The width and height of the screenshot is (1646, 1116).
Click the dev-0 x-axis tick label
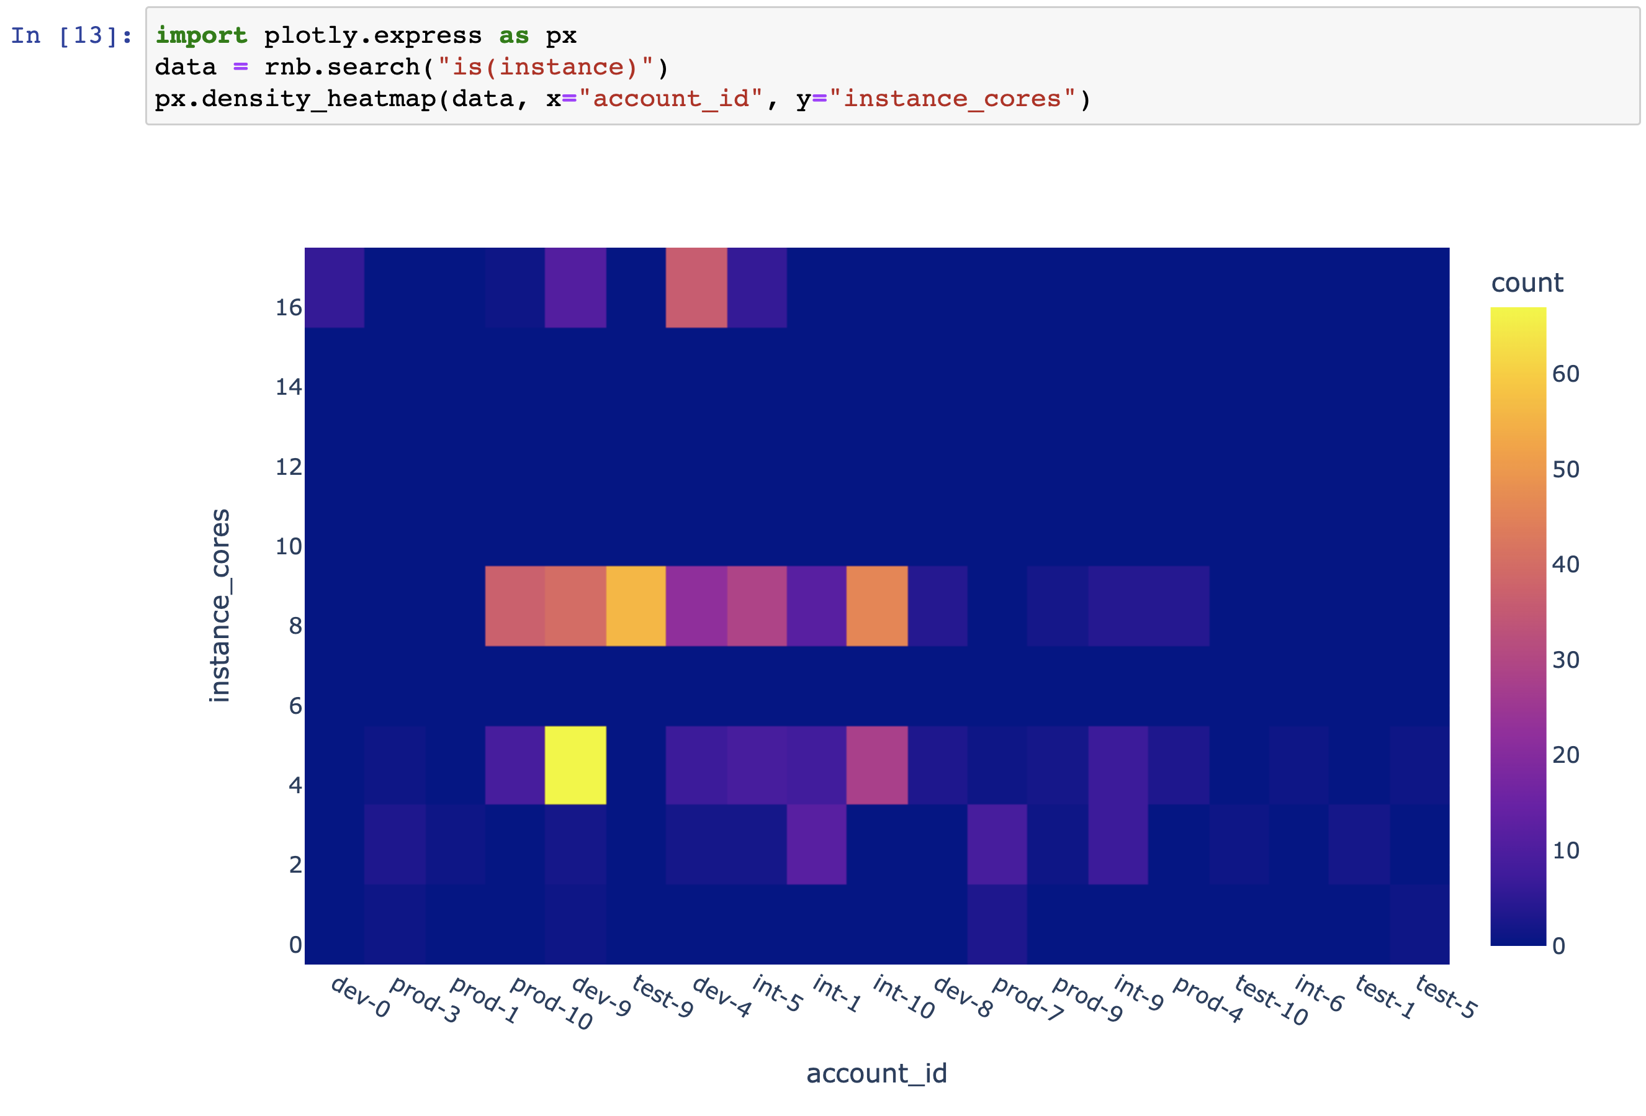click(361, 996)
